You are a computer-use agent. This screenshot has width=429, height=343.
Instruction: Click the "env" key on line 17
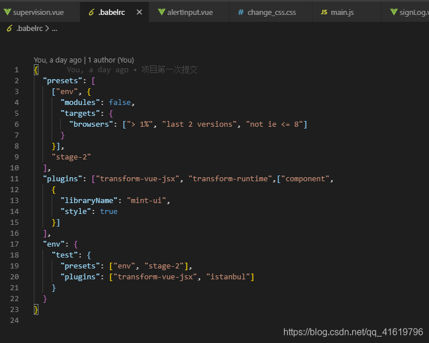pyautogui.click(x=54, y=244)
